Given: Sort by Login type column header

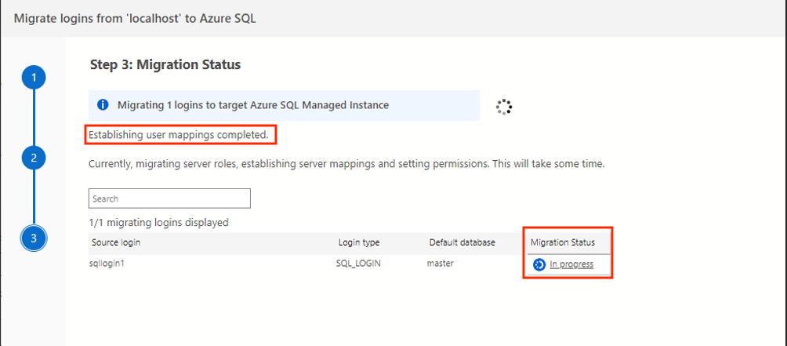Looking at the screenshot, I should 359,242.
